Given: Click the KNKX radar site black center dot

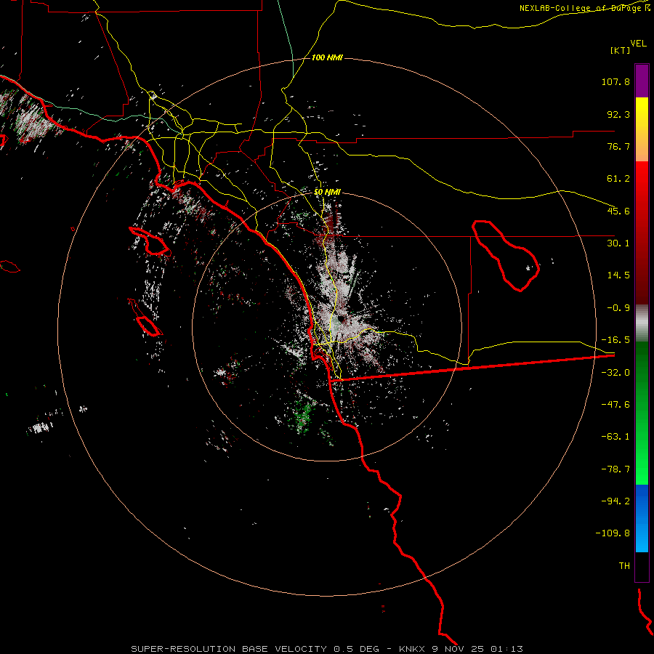Looking at the screenshot, I should (x=342, y=319).
